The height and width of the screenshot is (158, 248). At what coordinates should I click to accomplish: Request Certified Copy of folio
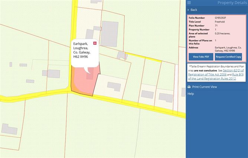pyautogui.click(x=228, y=57)
